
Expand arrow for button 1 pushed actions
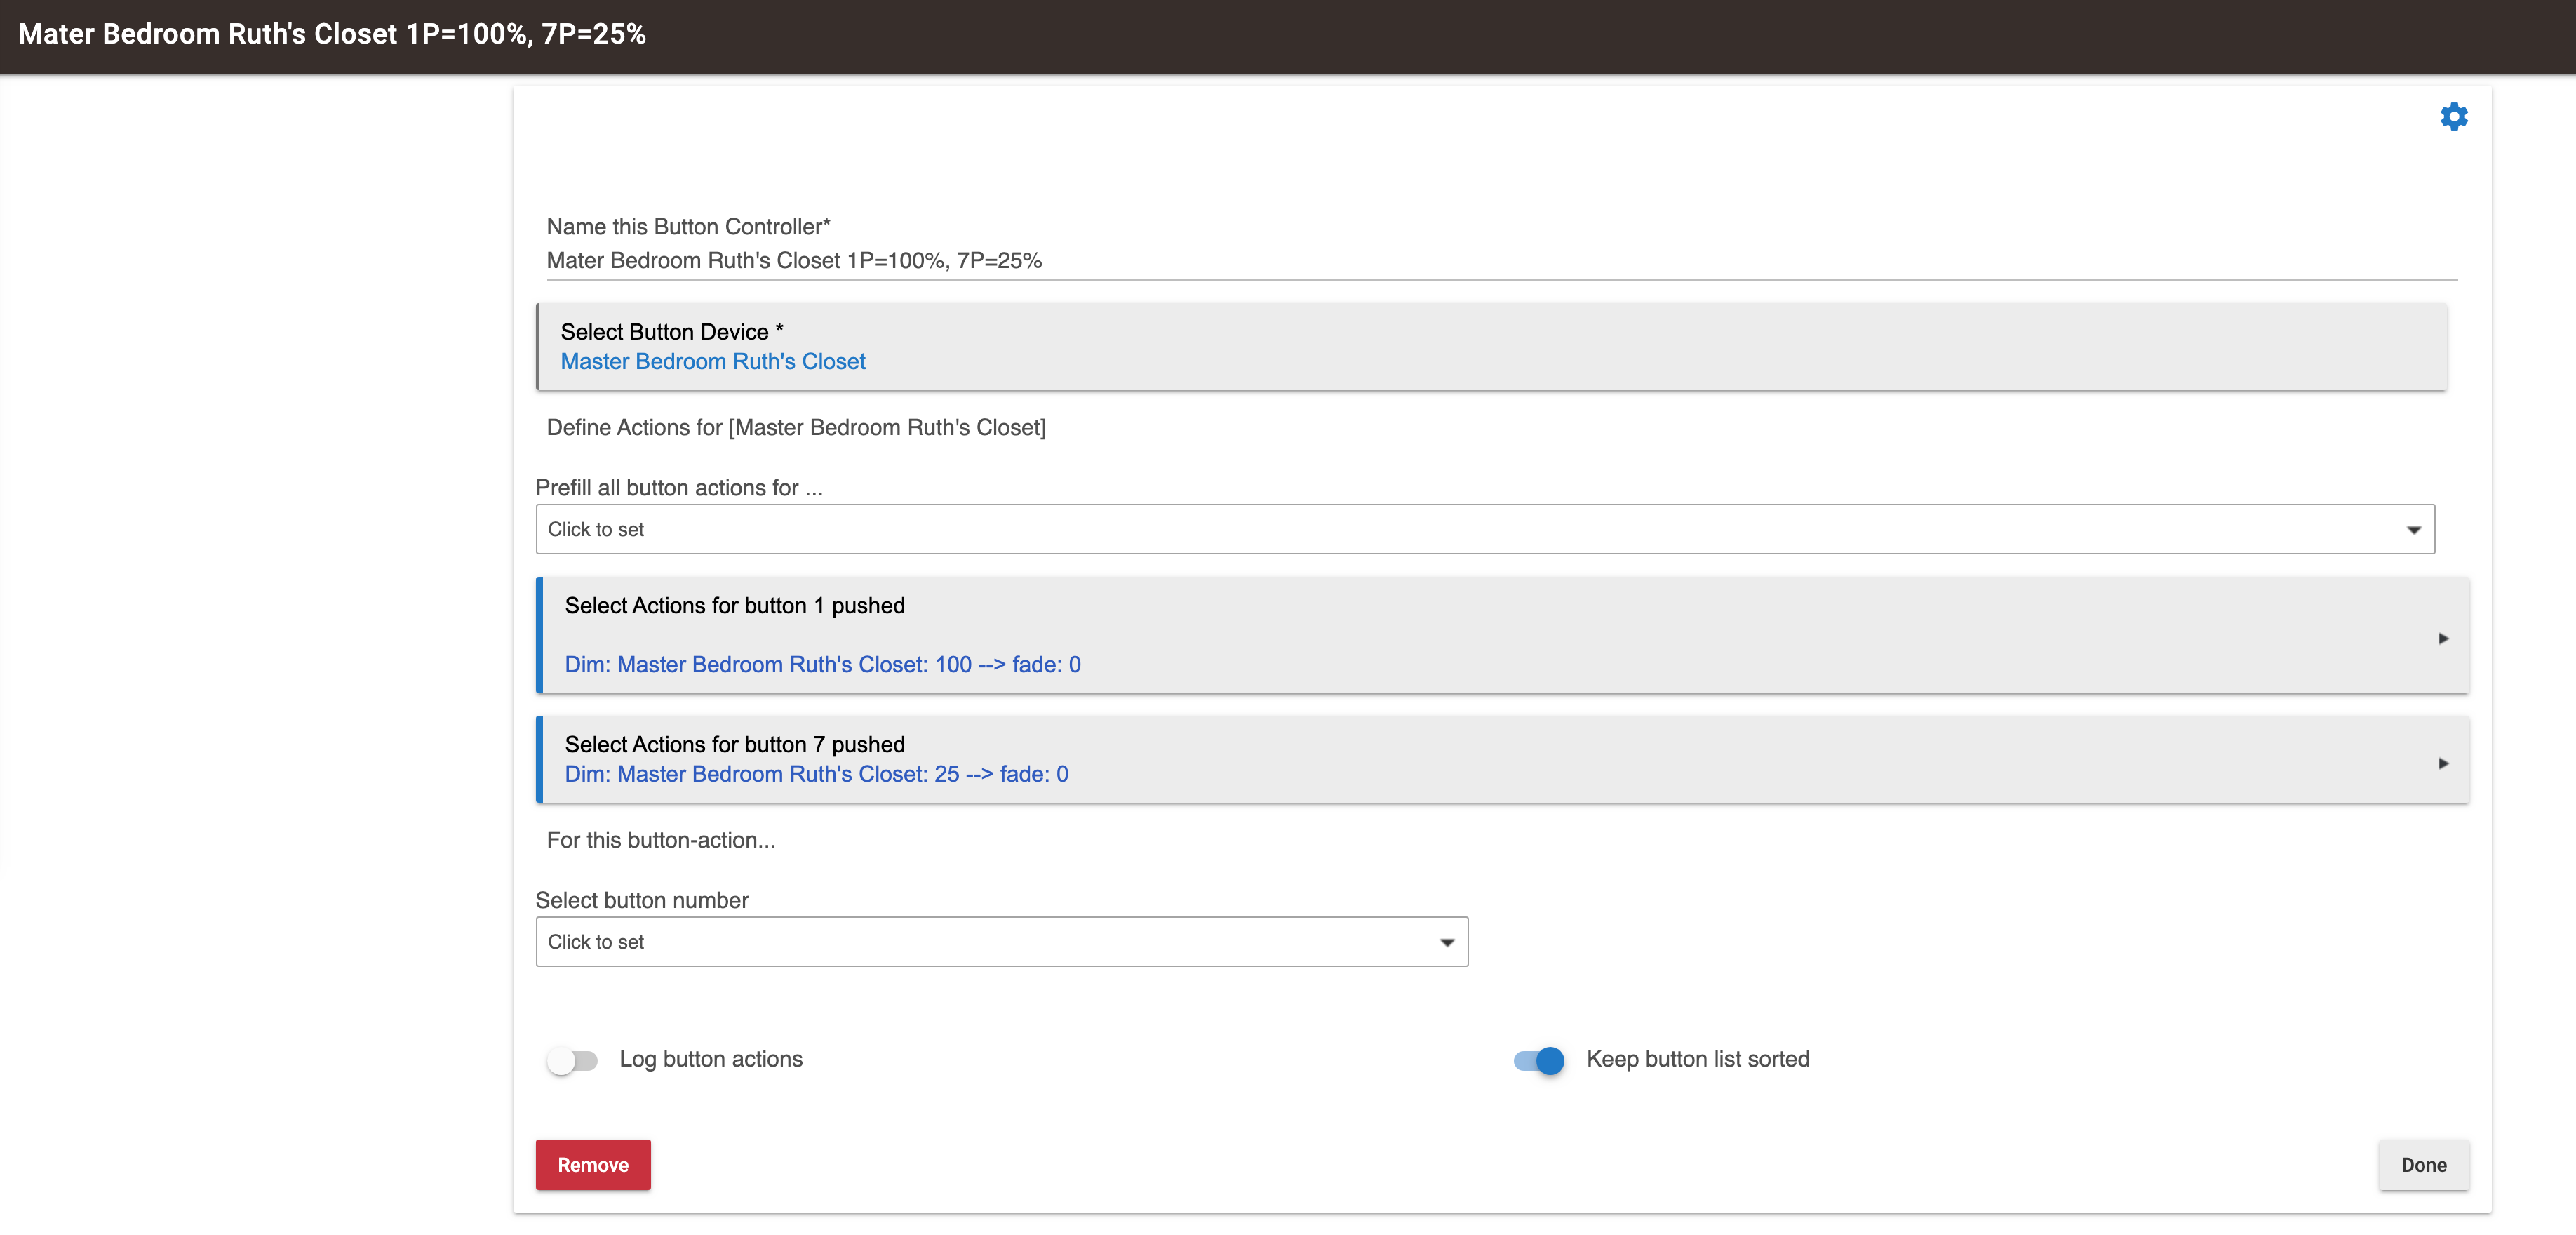point(2443,638)
